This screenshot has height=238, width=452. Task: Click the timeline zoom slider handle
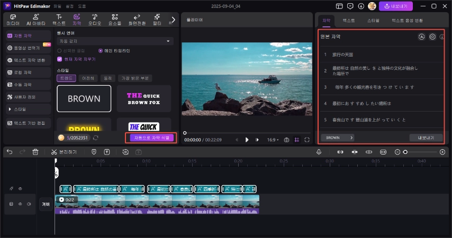[x=405, y=152]
